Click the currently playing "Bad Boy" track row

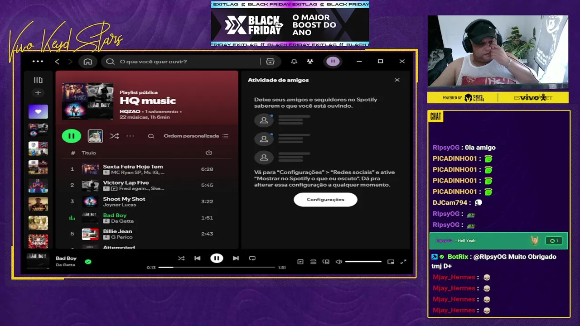(x=143, y=218)
